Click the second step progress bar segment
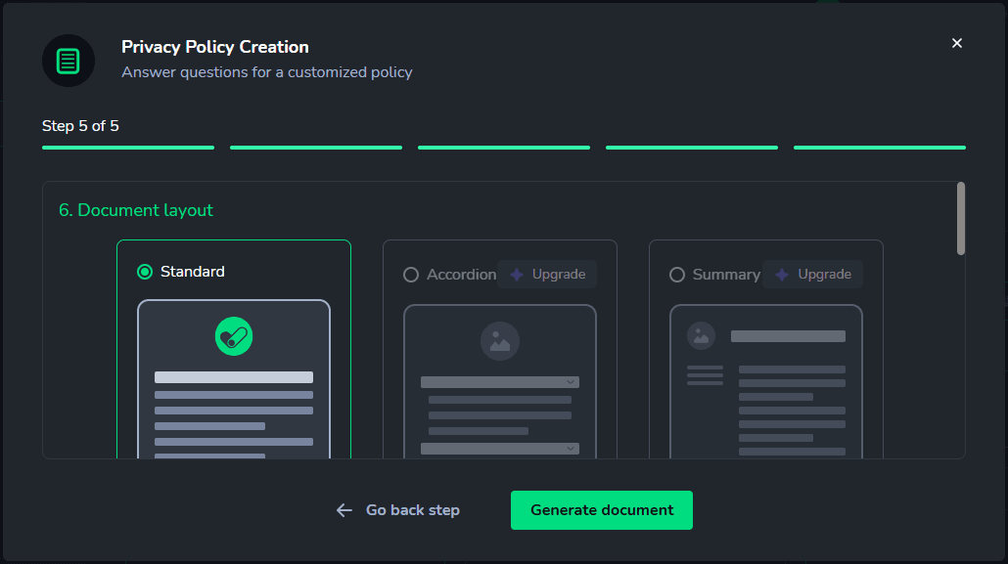 point(316,148)
